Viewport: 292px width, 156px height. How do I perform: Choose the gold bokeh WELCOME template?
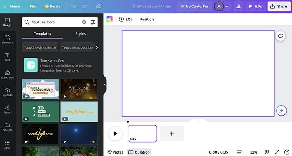click(x=79, y=89)
